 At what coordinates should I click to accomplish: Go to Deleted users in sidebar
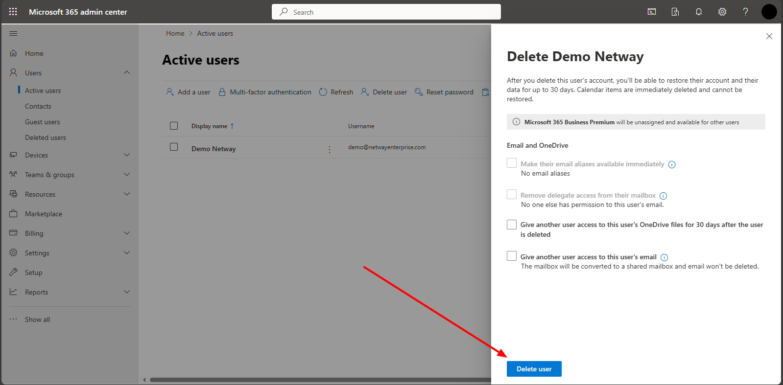coord(46,137)
